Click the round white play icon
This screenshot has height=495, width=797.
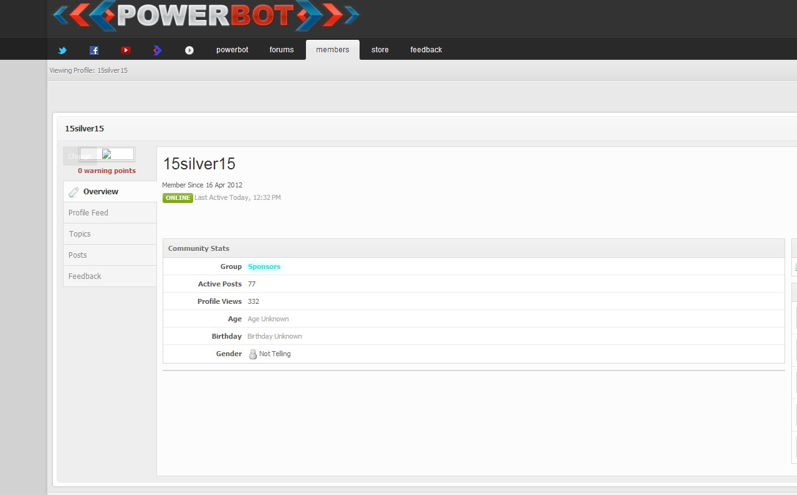(189, 50)
